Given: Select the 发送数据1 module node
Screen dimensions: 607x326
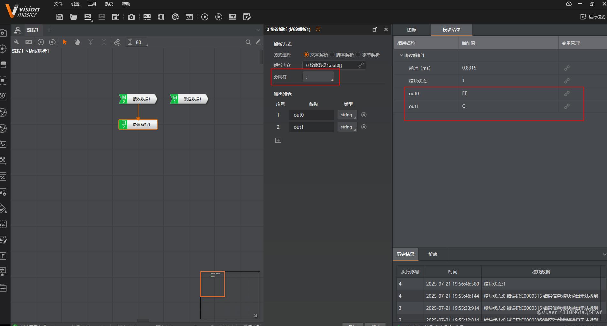Looking at the screenshot, I should tap(189, 99).
